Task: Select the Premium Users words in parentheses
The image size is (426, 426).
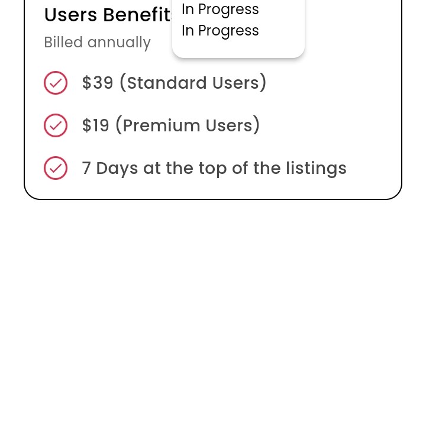Action: (188, 125)
